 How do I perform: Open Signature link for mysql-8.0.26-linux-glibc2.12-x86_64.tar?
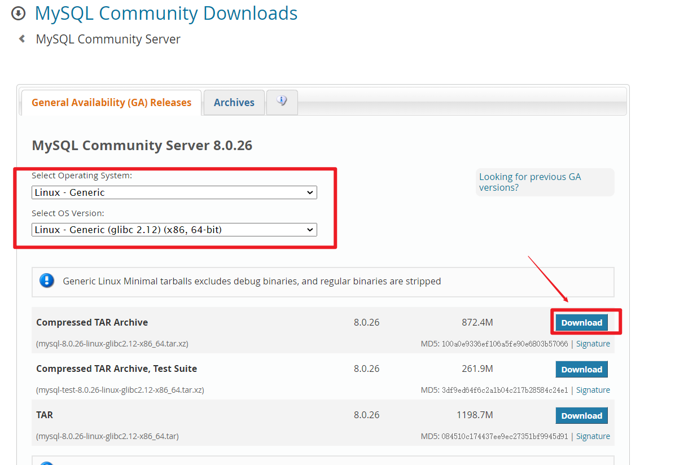(x=593, y=436)
